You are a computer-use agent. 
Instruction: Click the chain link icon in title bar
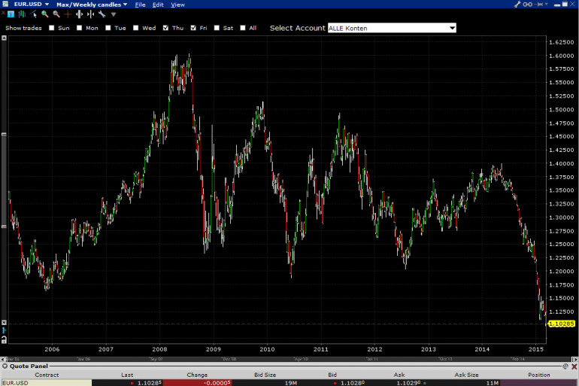(528, 5)
